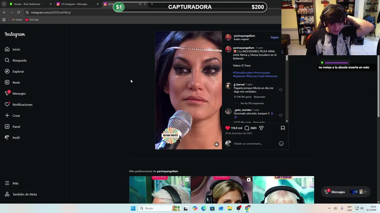Screen dimensions: 380x213
Task: Click the address bar URL
Action: click(x=51, y=12)
